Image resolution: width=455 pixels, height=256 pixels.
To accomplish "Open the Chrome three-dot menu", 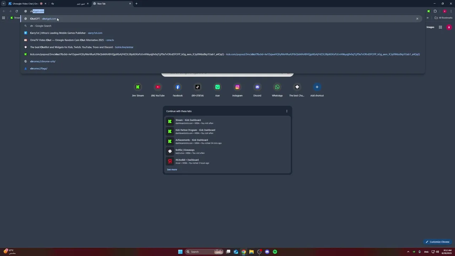I will [x=451, y=11].
